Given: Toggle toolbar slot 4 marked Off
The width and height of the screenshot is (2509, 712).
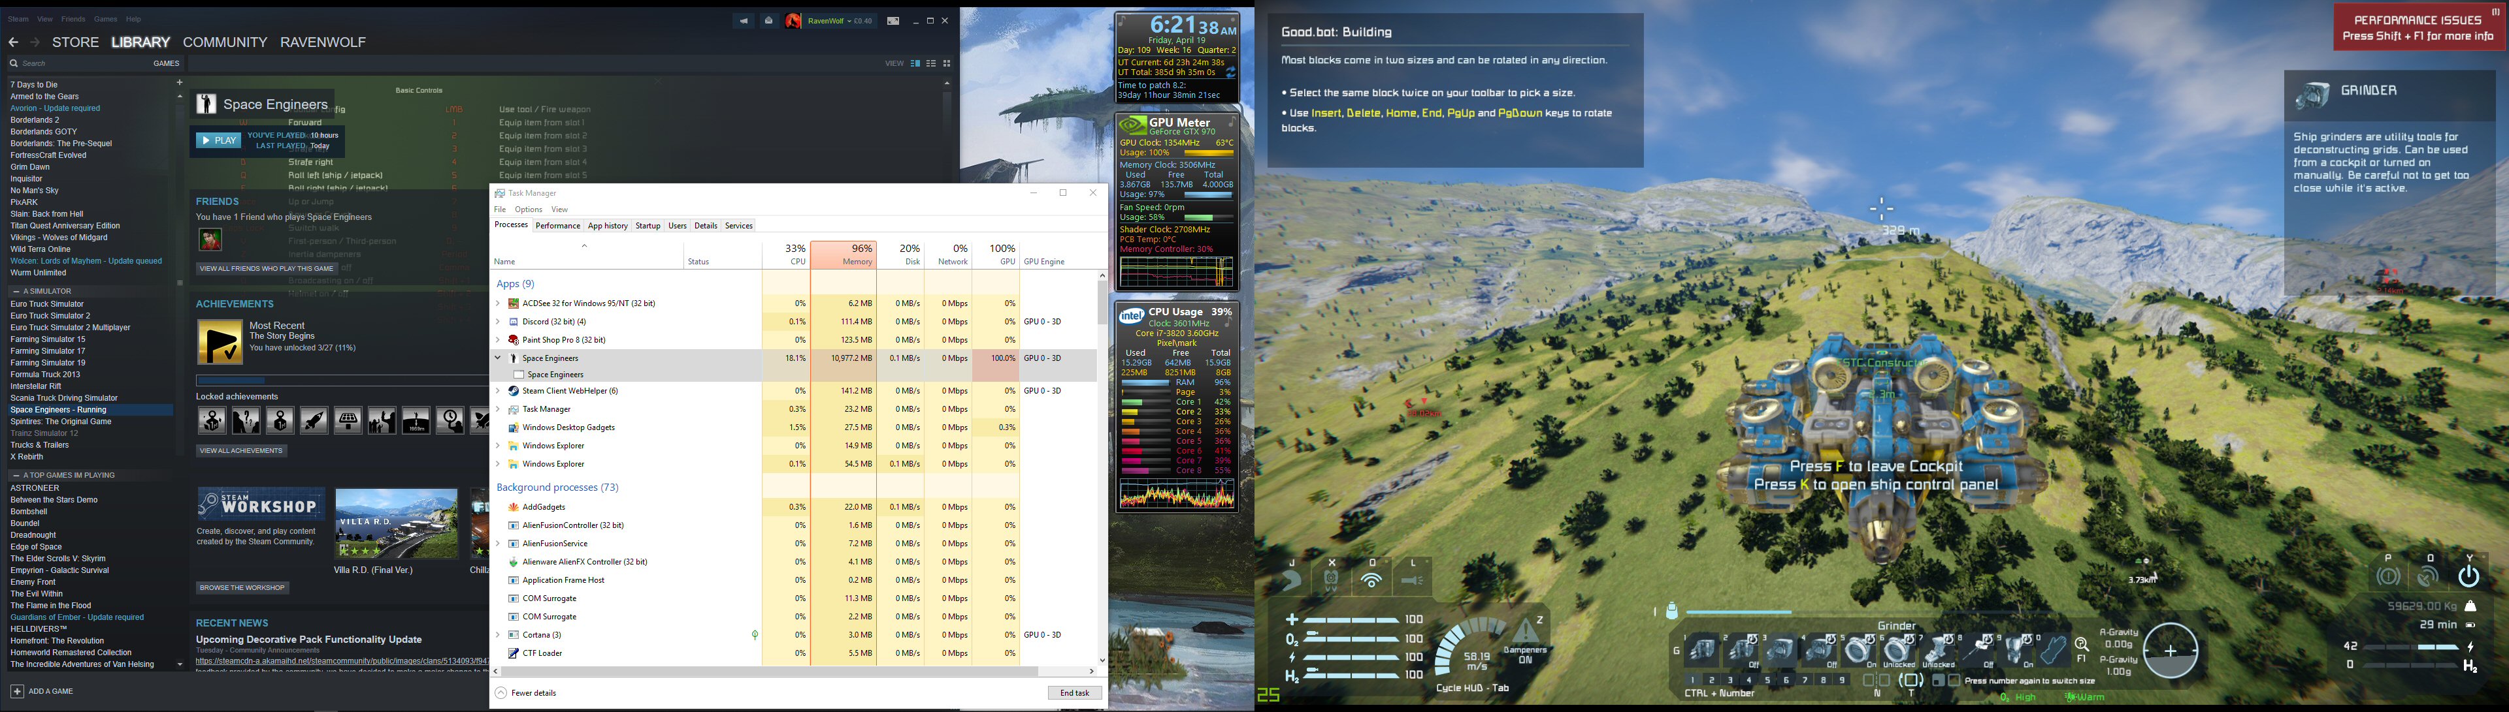Looking at the screenshot, I should pyautogui.click(x=1820, y=650).
